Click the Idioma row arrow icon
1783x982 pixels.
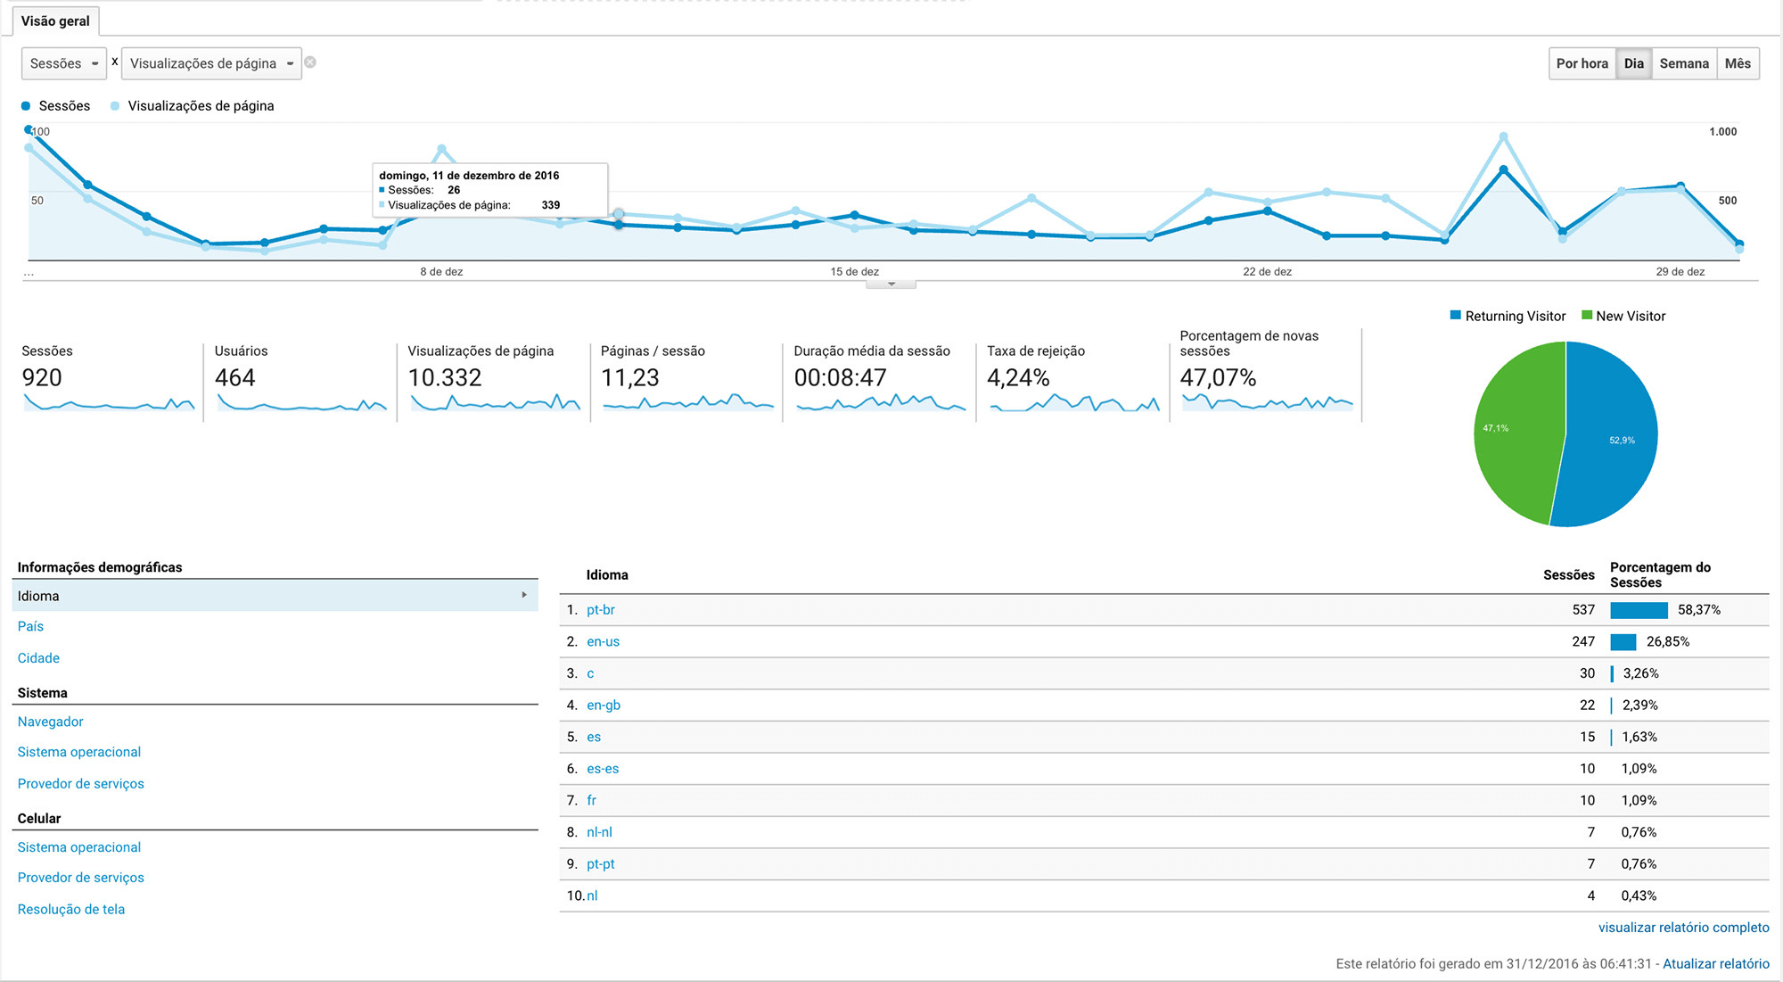[524, 595]
